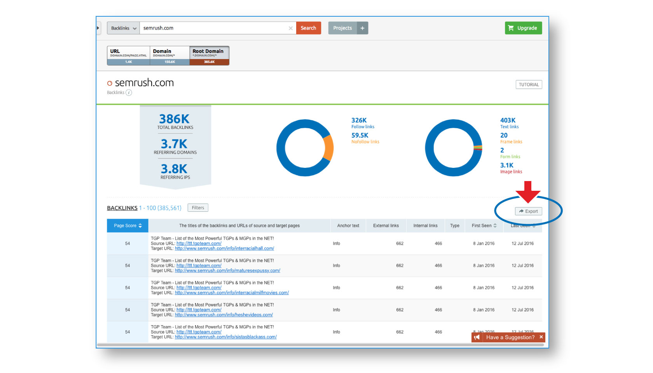Image resolution: width=653 pixels, height=373 pixels.
Task: Export the backlinks report
Action: click(528, 211)
